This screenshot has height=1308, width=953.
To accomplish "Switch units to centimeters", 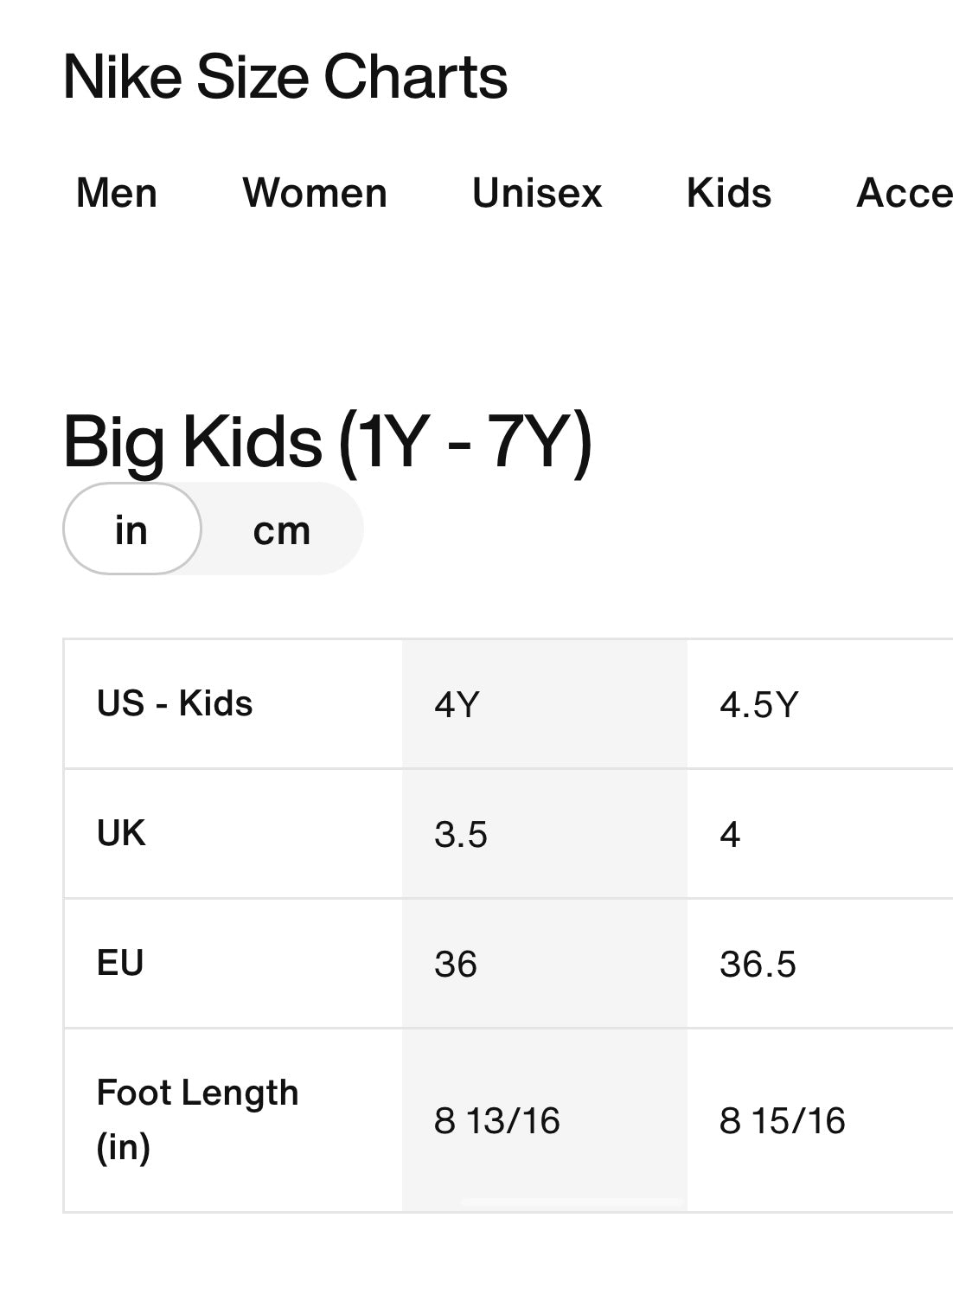I will click(282, 529).
